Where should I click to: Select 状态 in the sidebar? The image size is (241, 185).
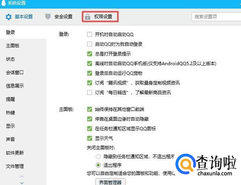click(10, 59)
